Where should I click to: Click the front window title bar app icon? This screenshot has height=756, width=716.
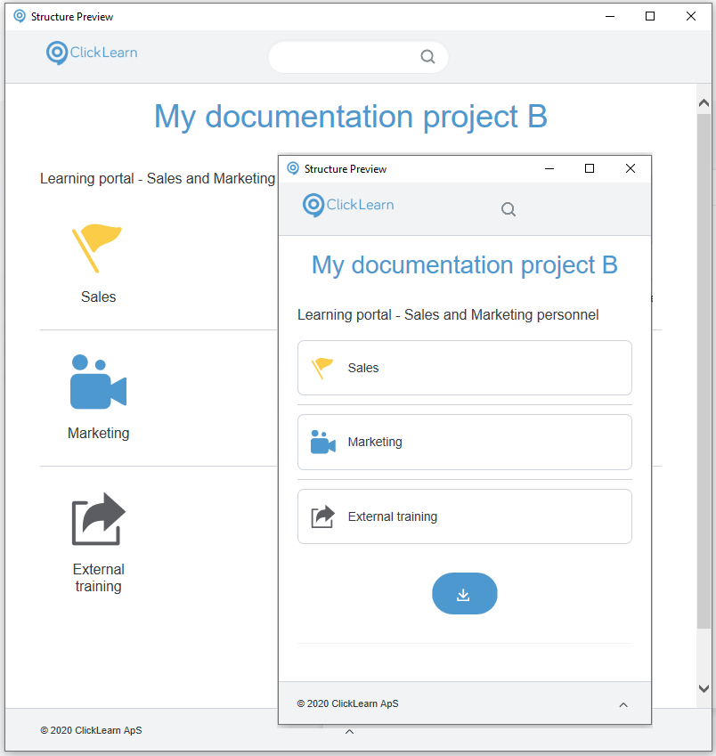click(293, 168)
